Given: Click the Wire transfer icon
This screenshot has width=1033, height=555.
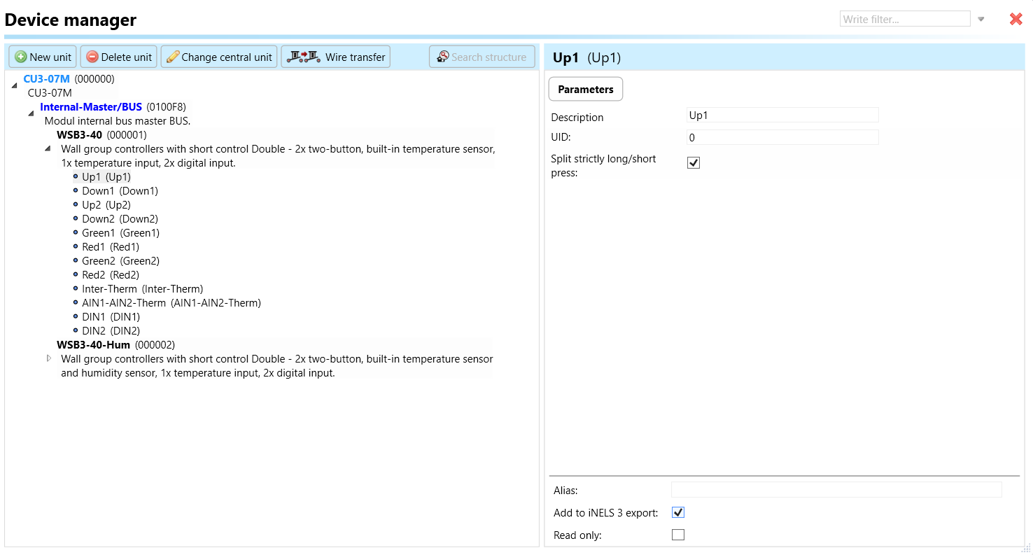Looking at the screenshot, I should pyautogui.click(x=304, y=57).
